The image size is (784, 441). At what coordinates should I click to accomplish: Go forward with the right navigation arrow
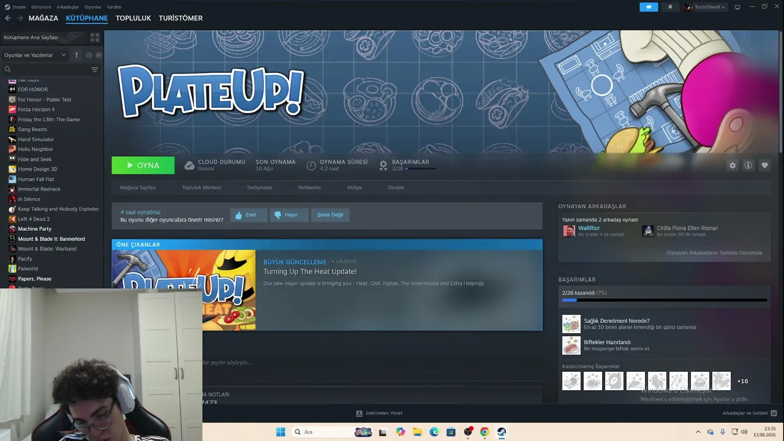pyautogui.click(x=20, y=18)
